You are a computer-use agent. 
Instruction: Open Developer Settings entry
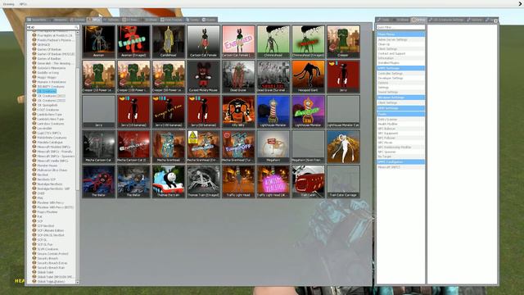(x=400, y=78)
